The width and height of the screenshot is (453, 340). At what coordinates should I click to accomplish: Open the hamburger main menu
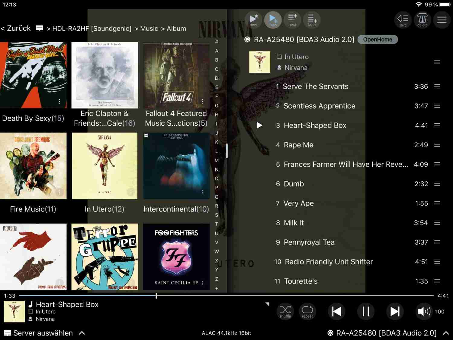click(x=442, y=20)
